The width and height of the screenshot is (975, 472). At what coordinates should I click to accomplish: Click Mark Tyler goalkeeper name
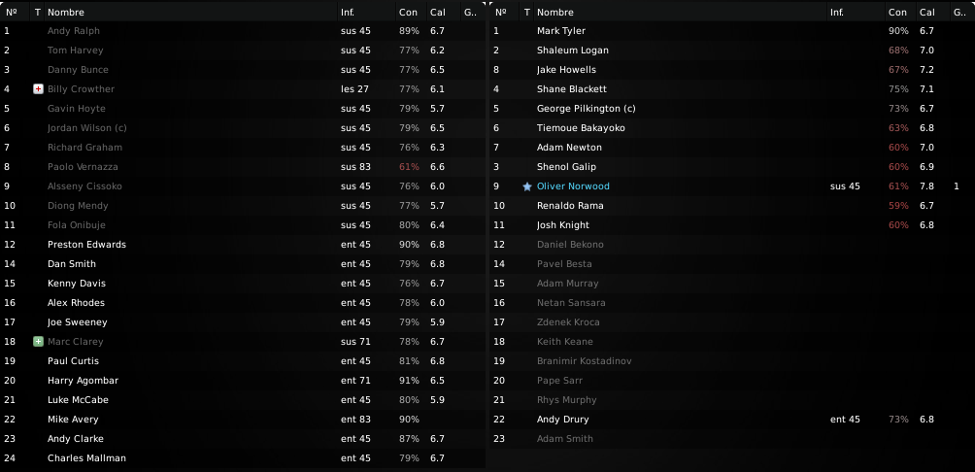click(x=561, y=31)
